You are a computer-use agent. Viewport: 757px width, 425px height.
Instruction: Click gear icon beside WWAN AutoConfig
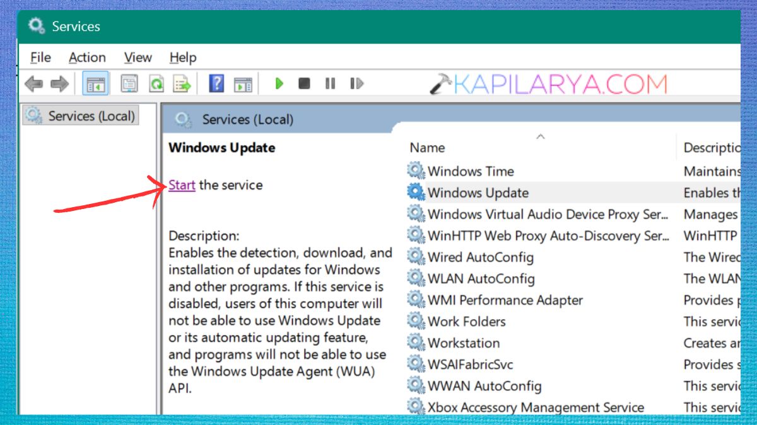416,385
